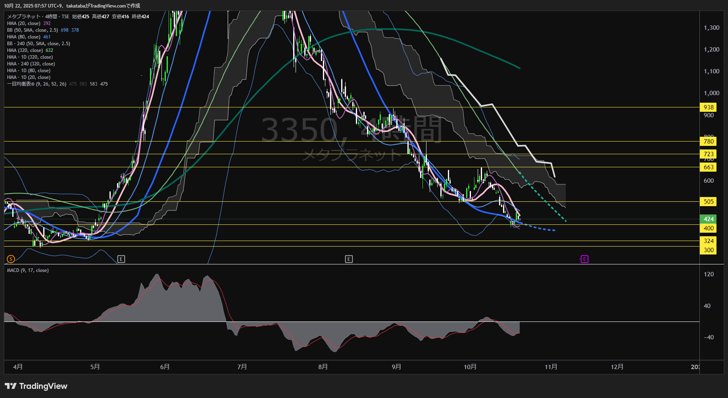Click the Ichimoku (9, 26, 52, 26) legend

pyautogui.click(x=36, y=84)
